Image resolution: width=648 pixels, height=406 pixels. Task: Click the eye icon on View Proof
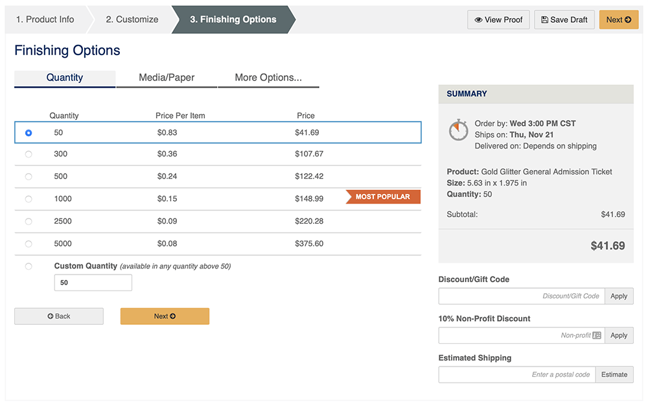[479, 20]
